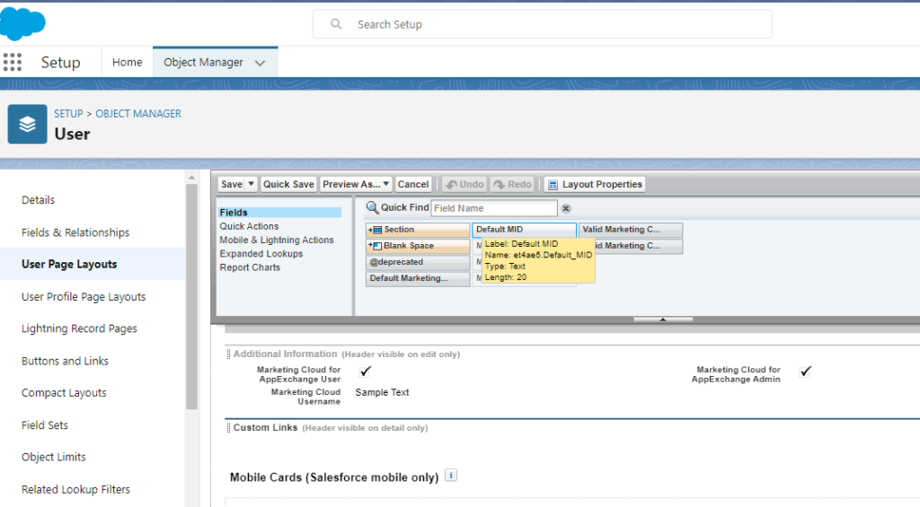Collapse the palette with the up-arrow handle

663,319
